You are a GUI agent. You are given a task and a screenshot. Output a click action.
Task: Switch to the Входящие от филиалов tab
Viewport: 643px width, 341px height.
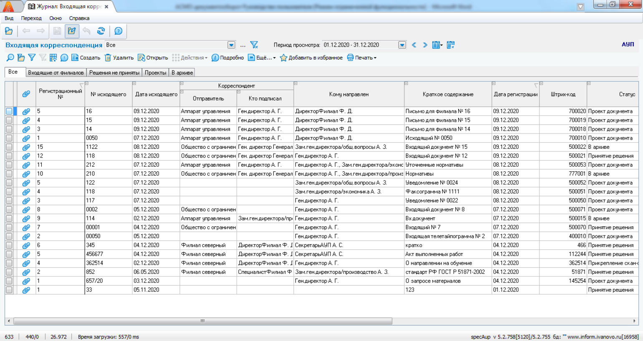click(x=56, y=73)
